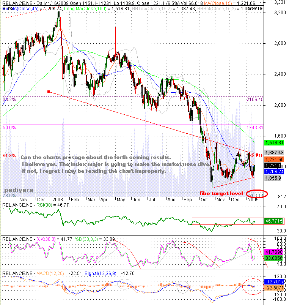Click the 'Apr' date axis label

[x=104, y=200]
